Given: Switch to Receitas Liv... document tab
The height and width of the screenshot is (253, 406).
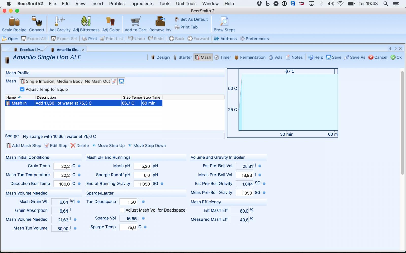Looking at the screenshot, I should pos(28,50).
